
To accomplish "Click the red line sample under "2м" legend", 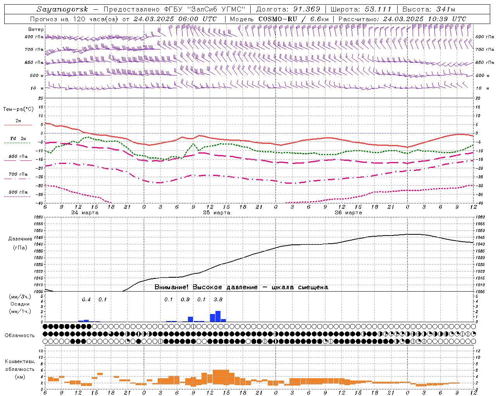I will coord(18,125).
